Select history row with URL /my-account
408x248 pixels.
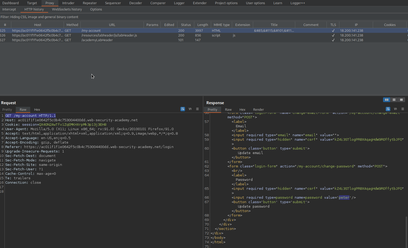(204, 31)
